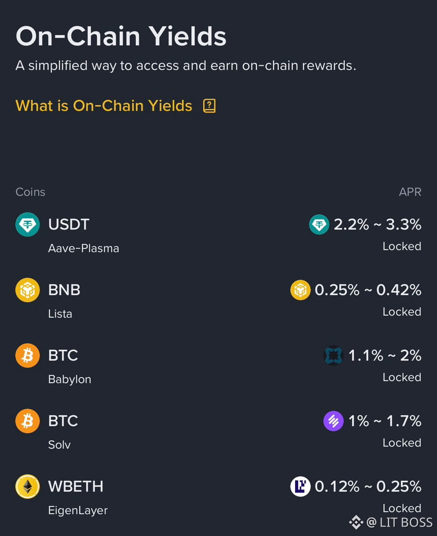Click the BNB reward icon beside 0.25% APR

(x=300, y=290)
